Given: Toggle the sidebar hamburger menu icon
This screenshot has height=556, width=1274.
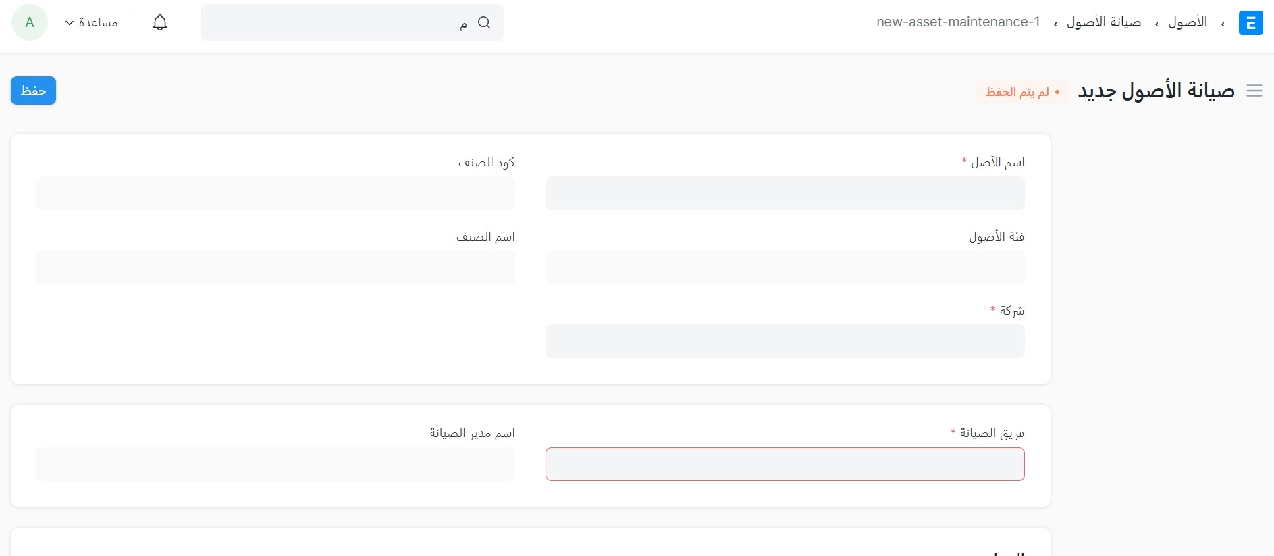Looking at the screenshot, I should pos(1254,91).
